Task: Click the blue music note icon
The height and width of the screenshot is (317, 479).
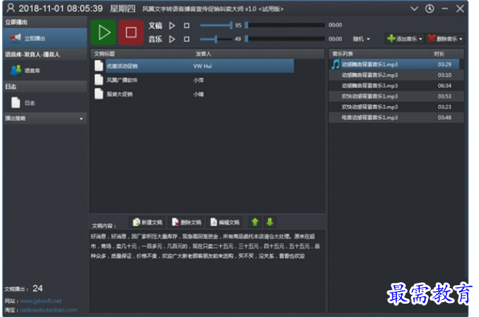Action: (x=335, y=64)
